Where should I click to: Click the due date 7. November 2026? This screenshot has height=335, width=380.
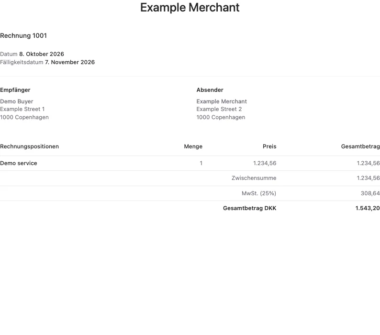pos(70,62)
